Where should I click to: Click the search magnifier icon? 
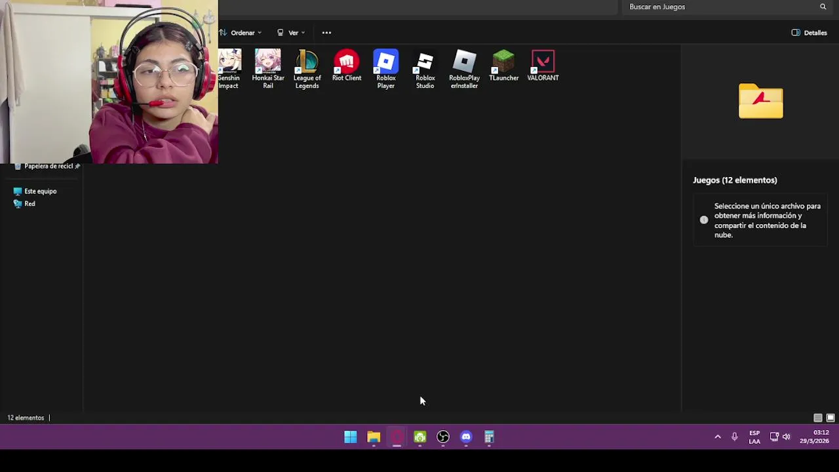[x=823, y=7]
